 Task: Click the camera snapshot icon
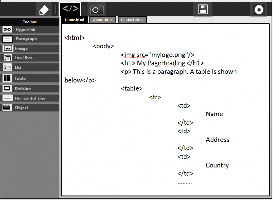coord(97,10)
